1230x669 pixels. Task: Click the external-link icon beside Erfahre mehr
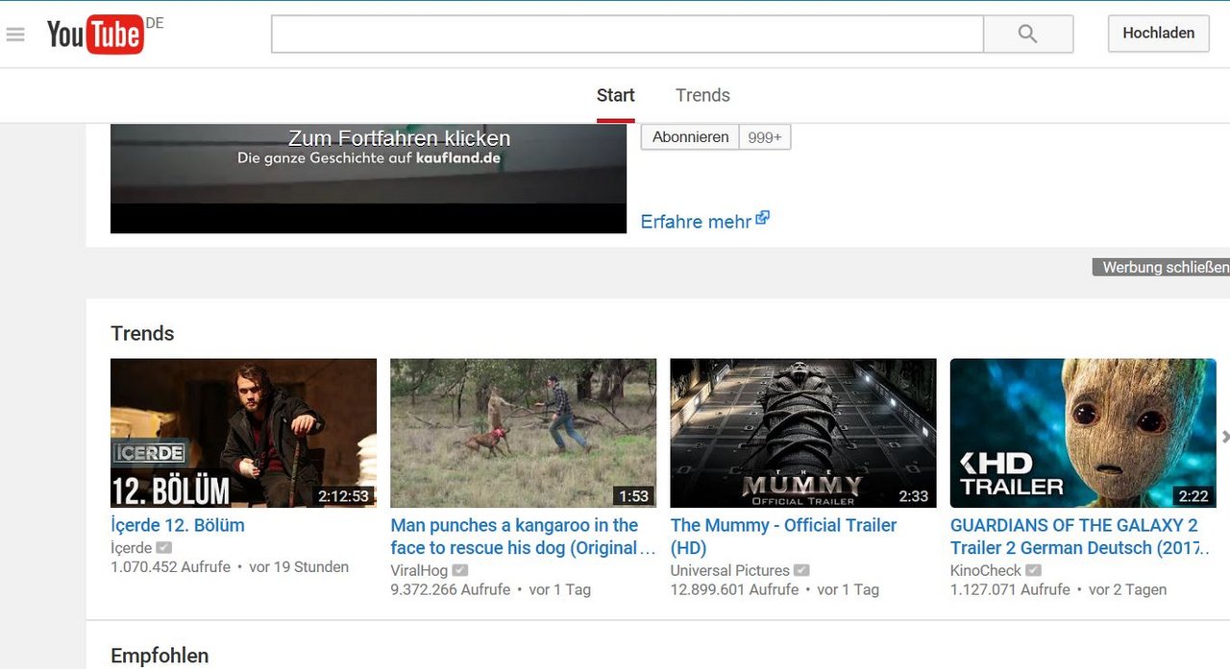coord(762,217)
